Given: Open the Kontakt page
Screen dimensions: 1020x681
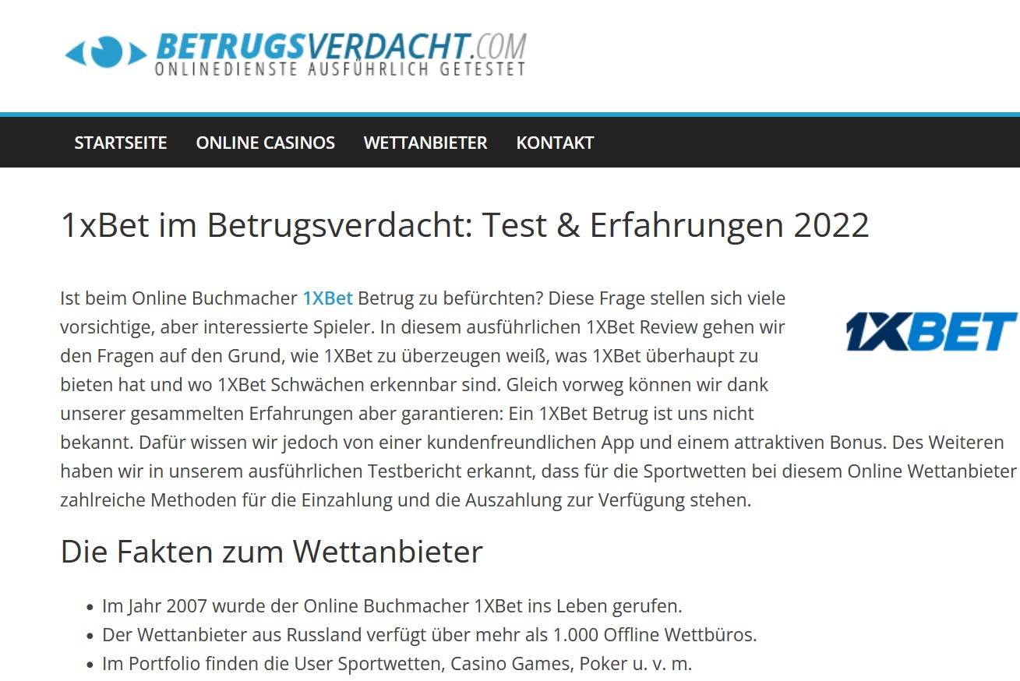Looking at the screenshot, I should pos(555,143).
